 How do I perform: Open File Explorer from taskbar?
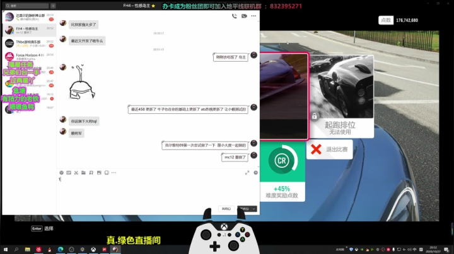coord(28,250)
